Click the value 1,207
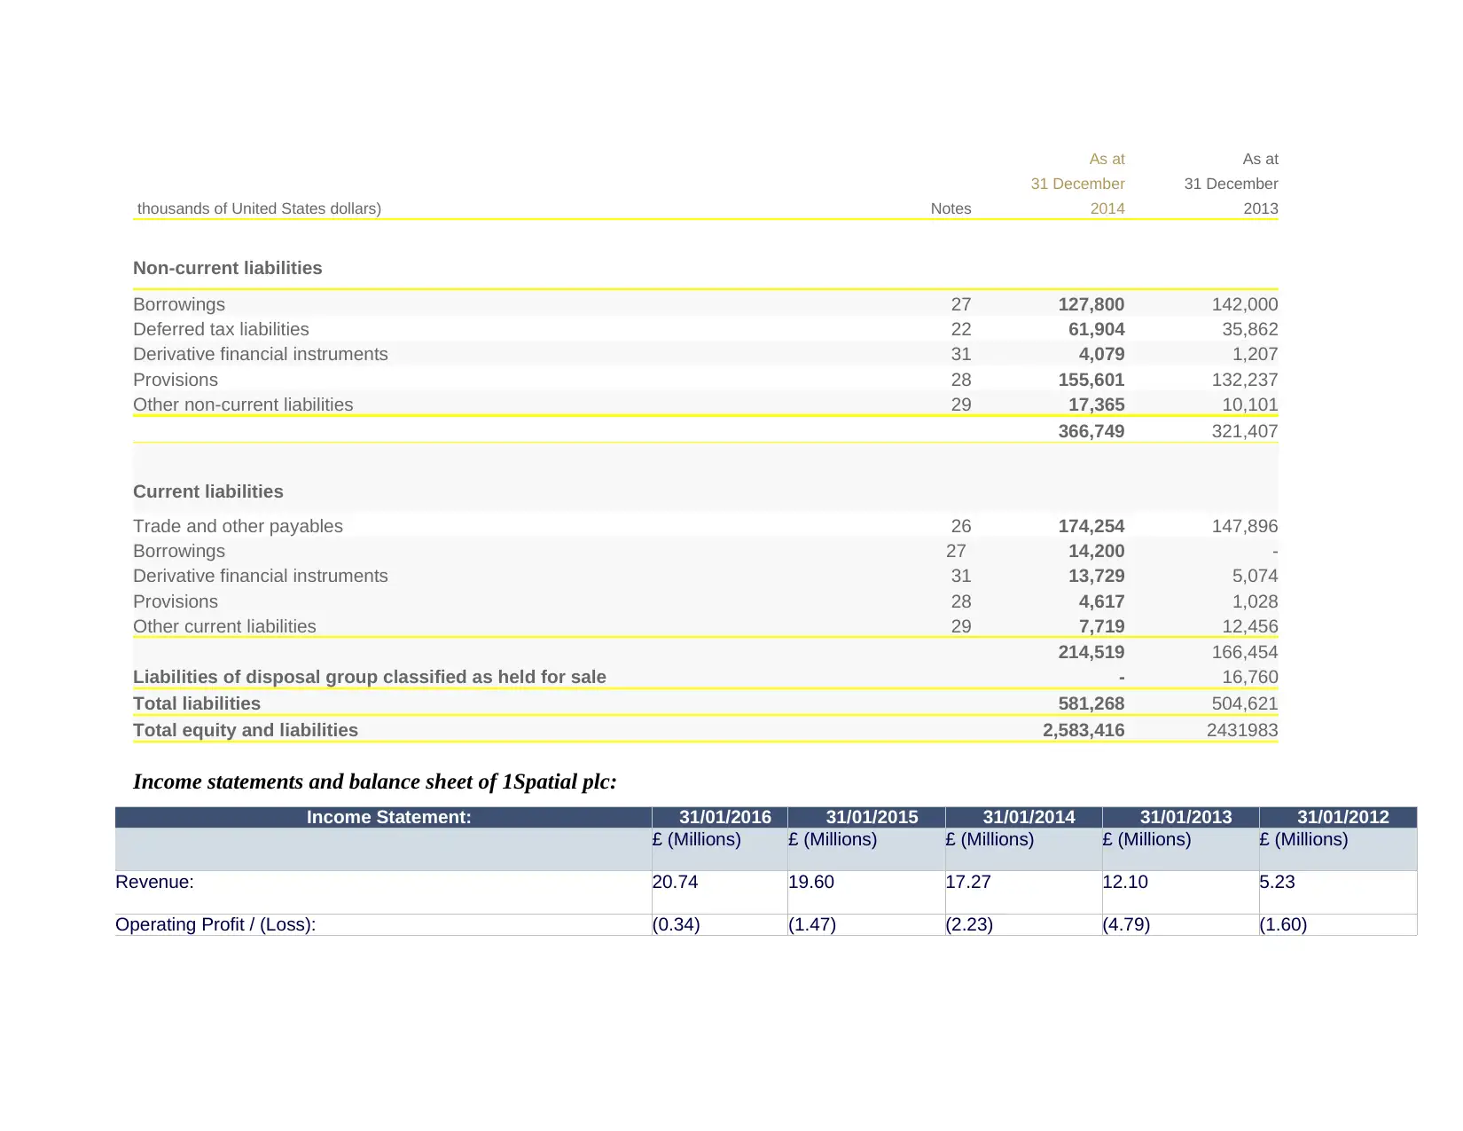This screenshot has width=1463, height=1131. pos(1255,354)
